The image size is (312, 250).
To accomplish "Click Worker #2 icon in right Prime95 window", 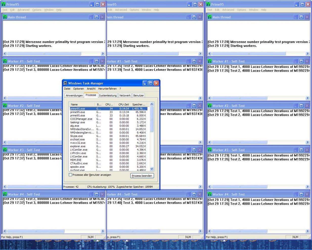I will click(x=209, y=106).
